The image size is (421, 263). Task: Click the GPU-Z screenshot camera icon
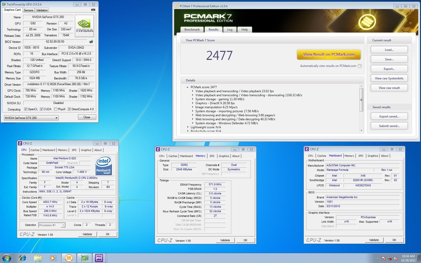pos(93,10)
